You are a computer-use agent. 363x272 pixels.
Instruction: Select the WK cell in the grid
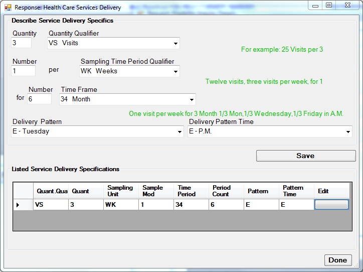[x=120, y=205]
